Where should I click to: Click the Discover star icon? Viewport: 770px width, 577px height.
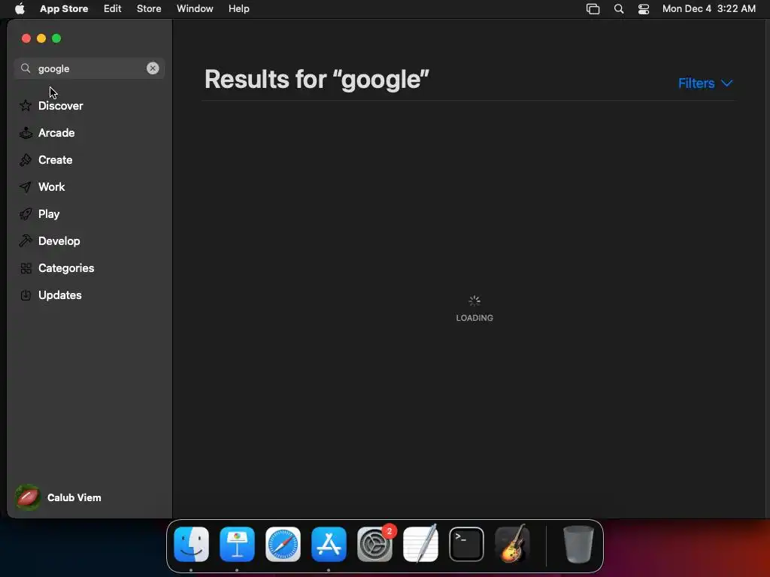pyautogui.click(x=26, y=105)
